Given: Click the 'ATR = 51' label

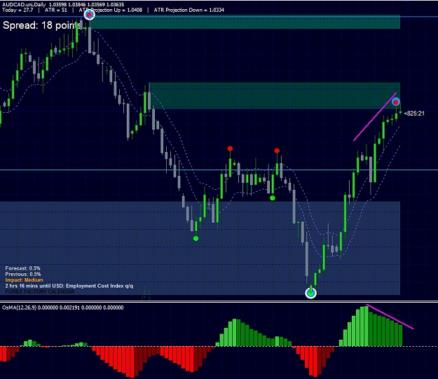Looking at the screenshot, I should [x=56, y=10].
